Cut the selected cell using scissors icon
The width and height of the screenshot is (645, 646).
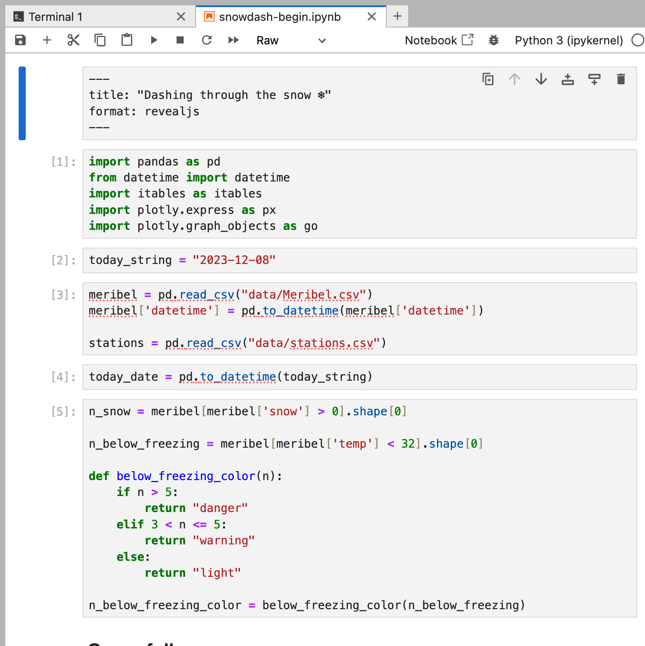pos(74,40)
